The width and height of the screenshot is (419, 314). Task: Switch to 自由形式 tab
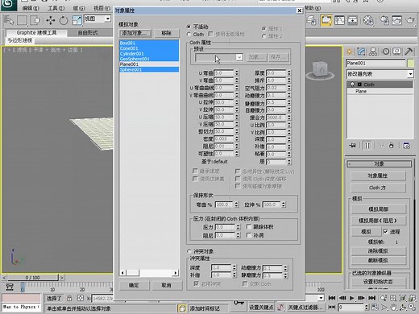(x=88, y=33)
